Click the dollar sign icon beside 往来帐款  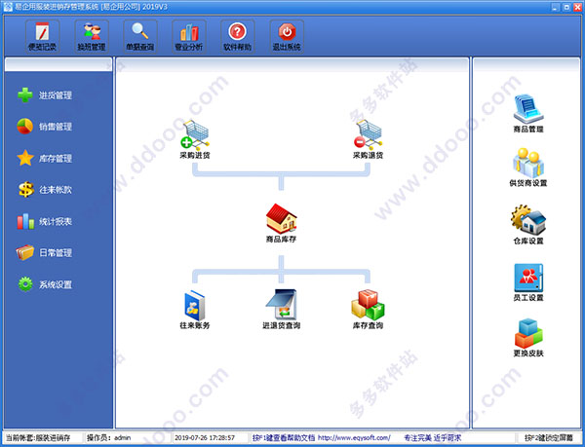(26, 190)
